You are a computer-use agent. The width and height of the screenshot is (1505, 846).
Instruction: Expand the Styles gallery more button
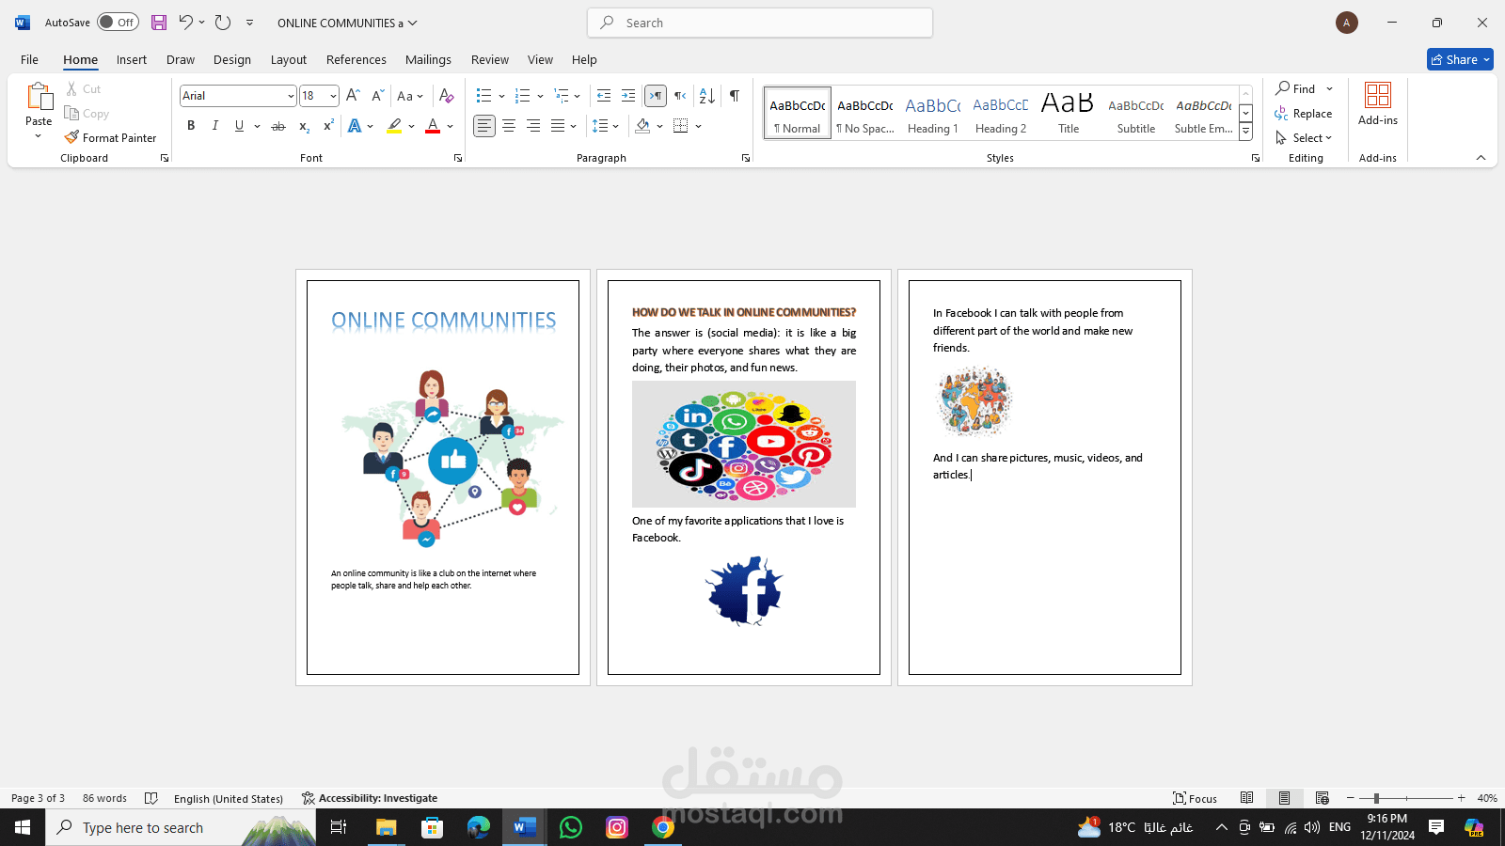pos(1245,133)
